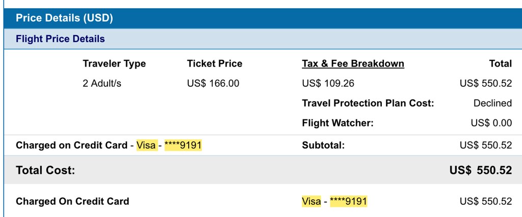
Task: Click the US$ 109.26 tax amount
Action: (328, 83)
